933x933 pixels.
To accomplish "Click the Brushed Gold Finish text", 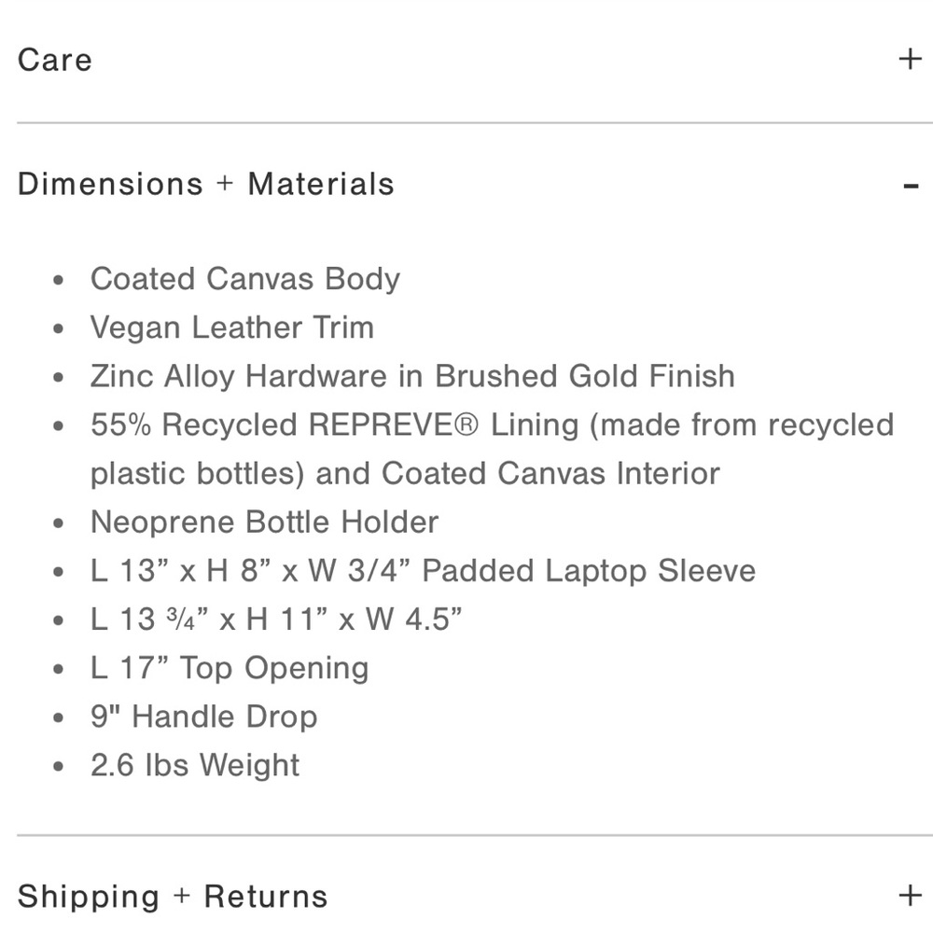I will click(x=585, y=376).
